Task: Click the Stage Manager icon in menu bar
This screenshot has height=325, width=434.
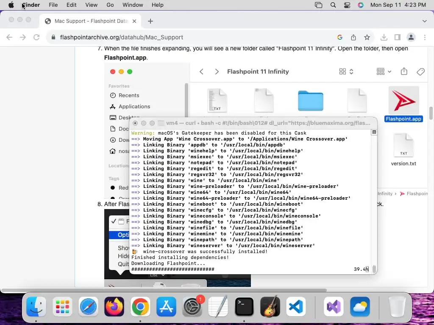Action: [x=319, y=5]
